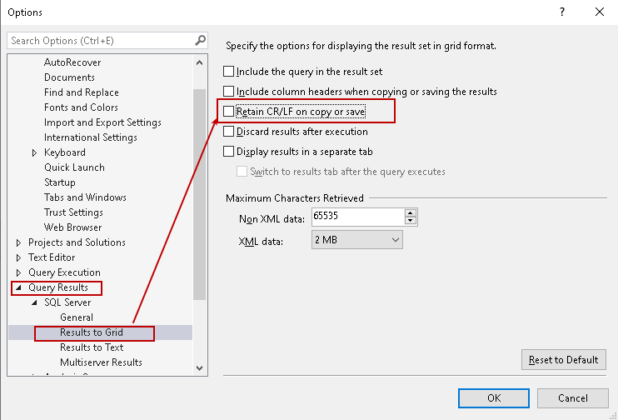Click the search magnifier icon
The height and width of the screenshot is (420, 618).
(200, 40)
